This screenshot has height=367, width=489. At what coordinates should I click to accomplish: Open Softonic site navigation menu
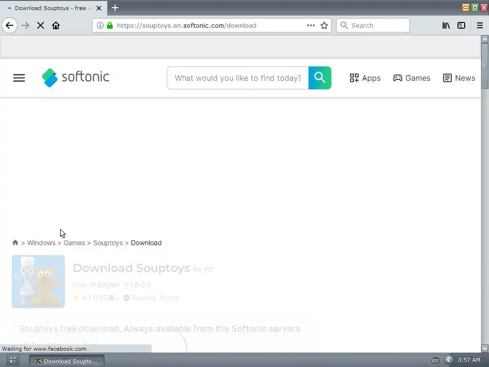click(19, 78)
